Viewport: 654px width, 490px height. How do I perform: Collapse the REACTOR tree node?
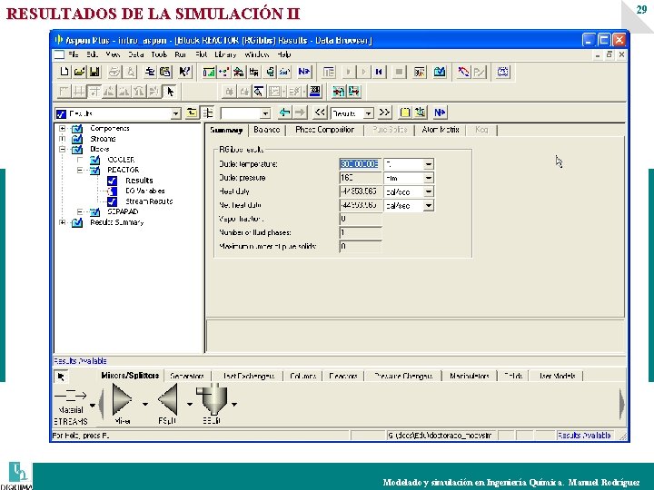pyautogui.click(x=80, y=170)
